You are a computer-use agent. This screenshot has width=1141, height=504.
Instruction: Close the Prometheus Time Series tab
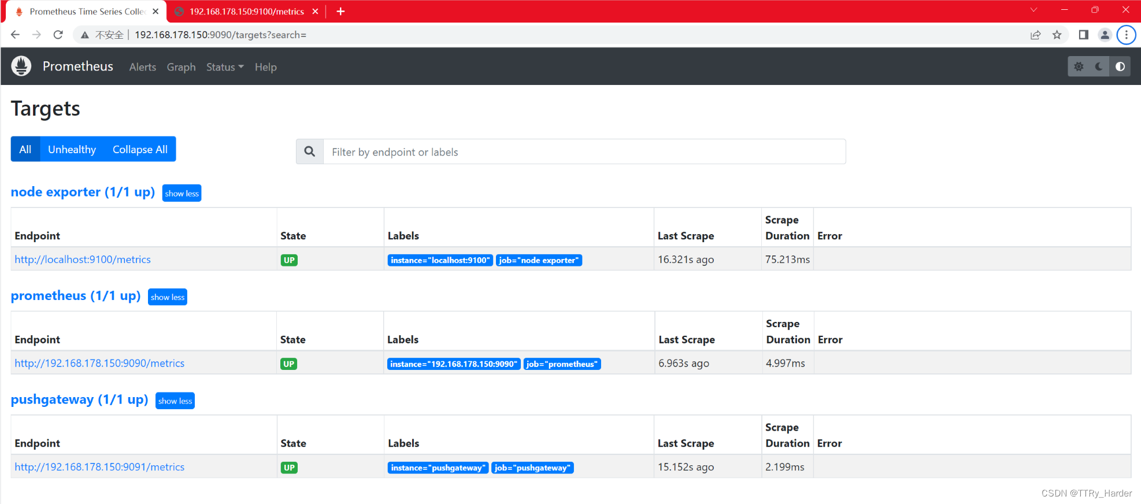tap(155, 12)
